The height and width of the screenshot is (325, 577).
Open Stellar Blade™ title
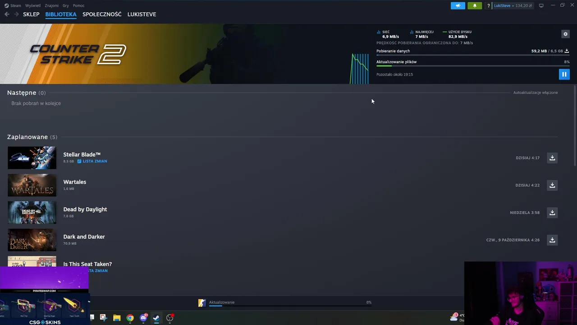click(x=82, y=154)
